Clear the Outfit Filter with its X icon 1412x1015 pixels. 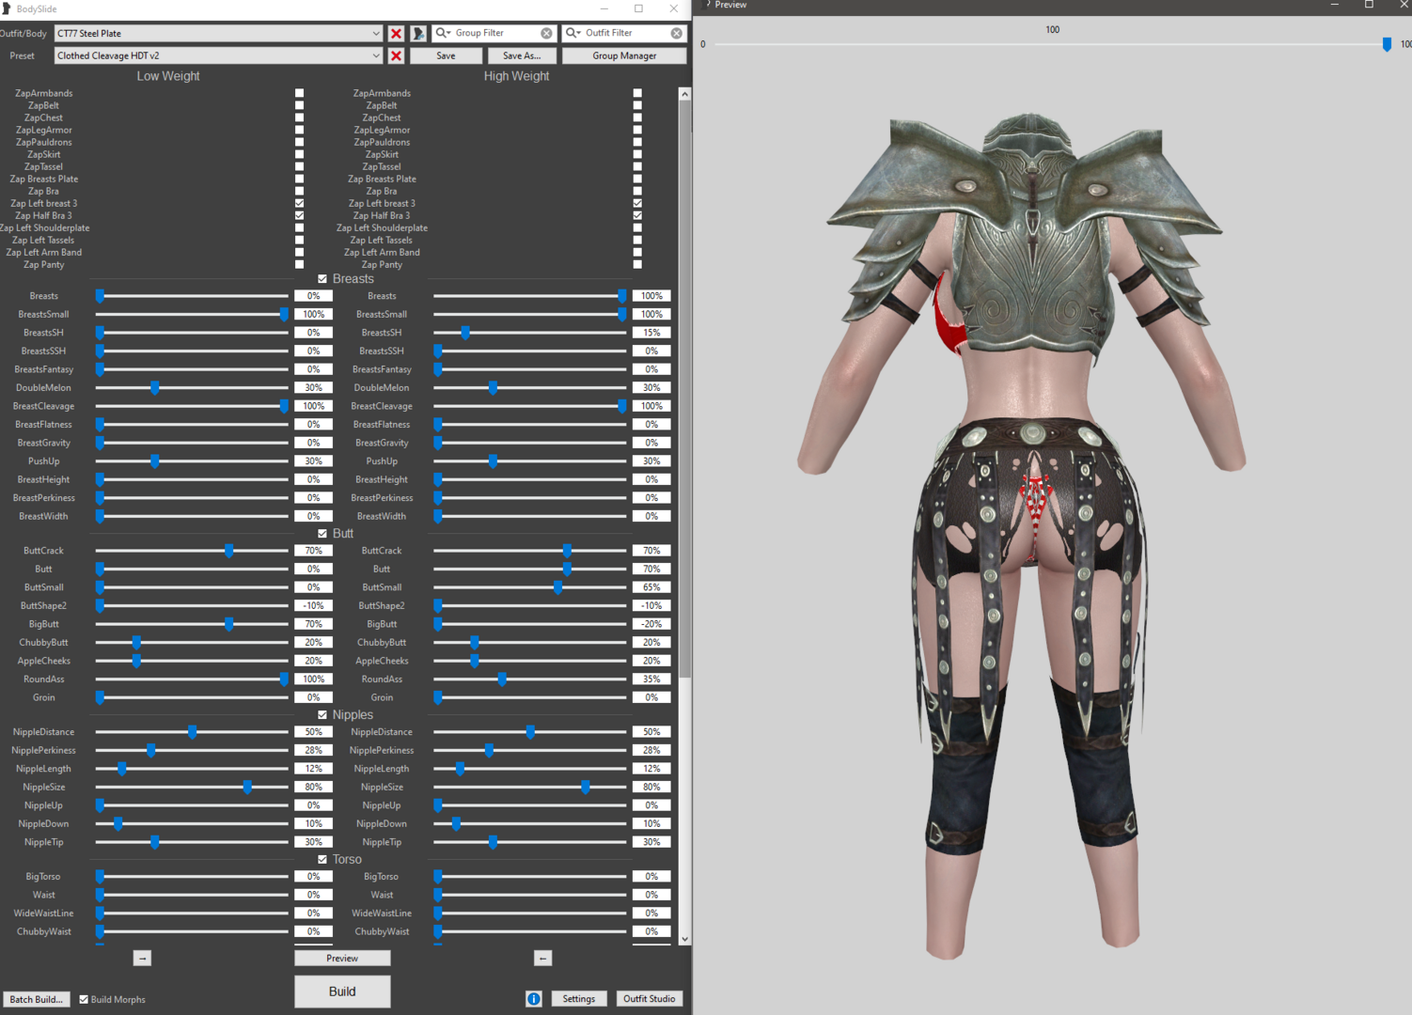676,33
